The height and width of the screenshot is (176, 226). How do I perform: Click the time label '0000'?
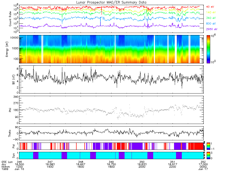(203, 167)
